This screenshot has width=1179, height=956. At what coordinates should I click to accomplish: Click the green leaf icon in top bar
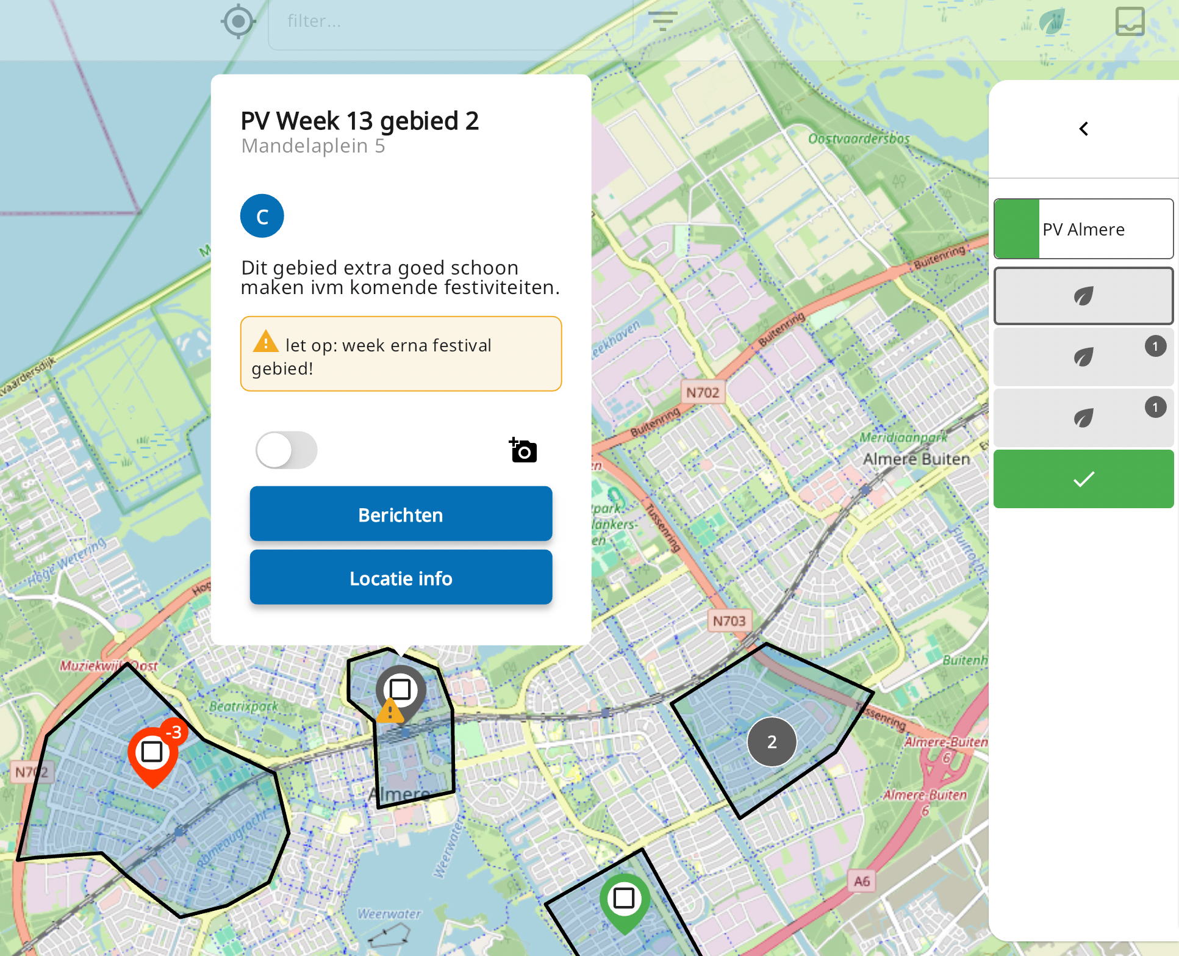(x=1052, y=22)
